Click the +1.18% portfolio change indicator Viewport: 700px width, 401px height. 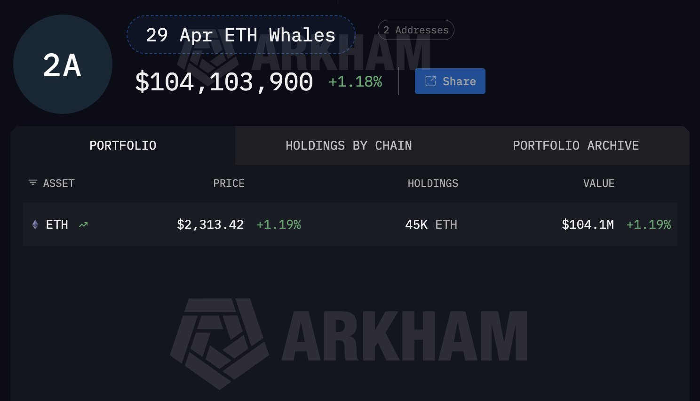pos(355,81)
